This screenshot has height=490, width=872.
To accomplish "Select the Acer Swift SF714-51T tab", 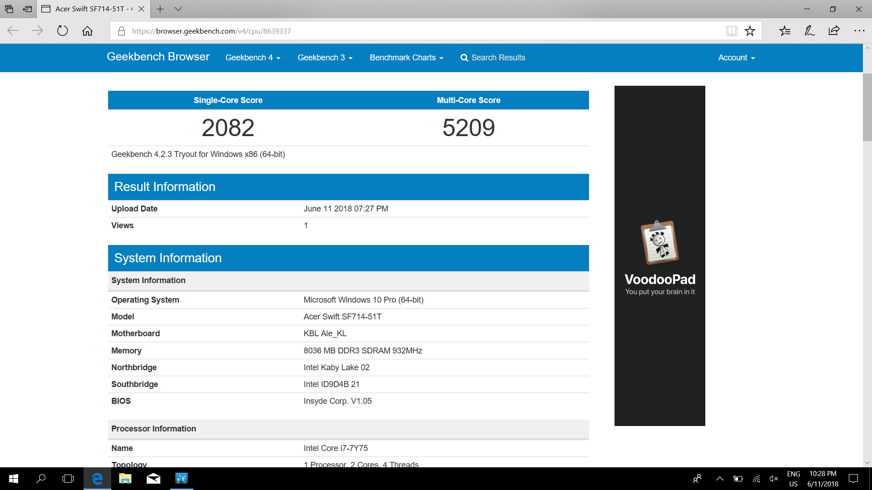I will click(x=93, y=9).
